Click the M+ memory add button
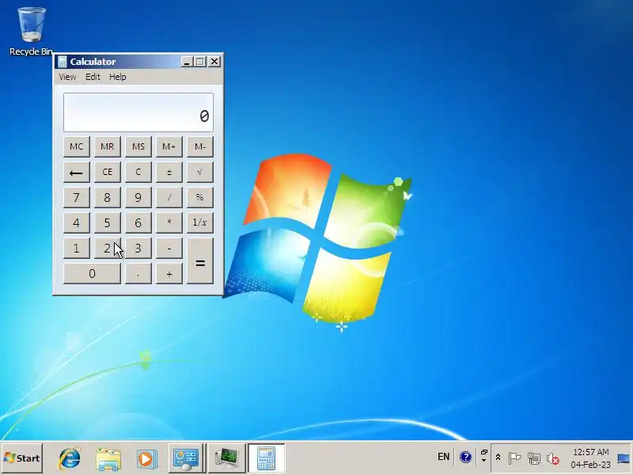This screenshot has height=475, width=633. [x=169, y=146]
